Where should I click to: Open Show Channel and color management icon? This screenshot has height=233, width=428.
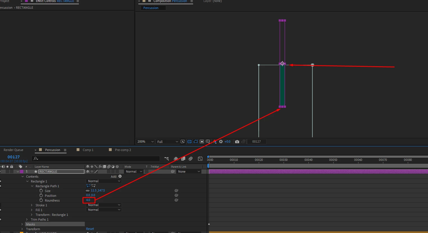tap(215, 141)
